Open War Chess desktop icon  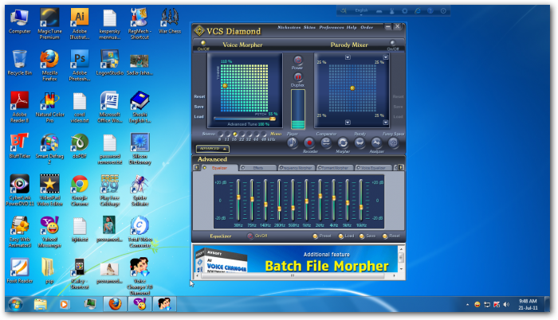(169, 21)
